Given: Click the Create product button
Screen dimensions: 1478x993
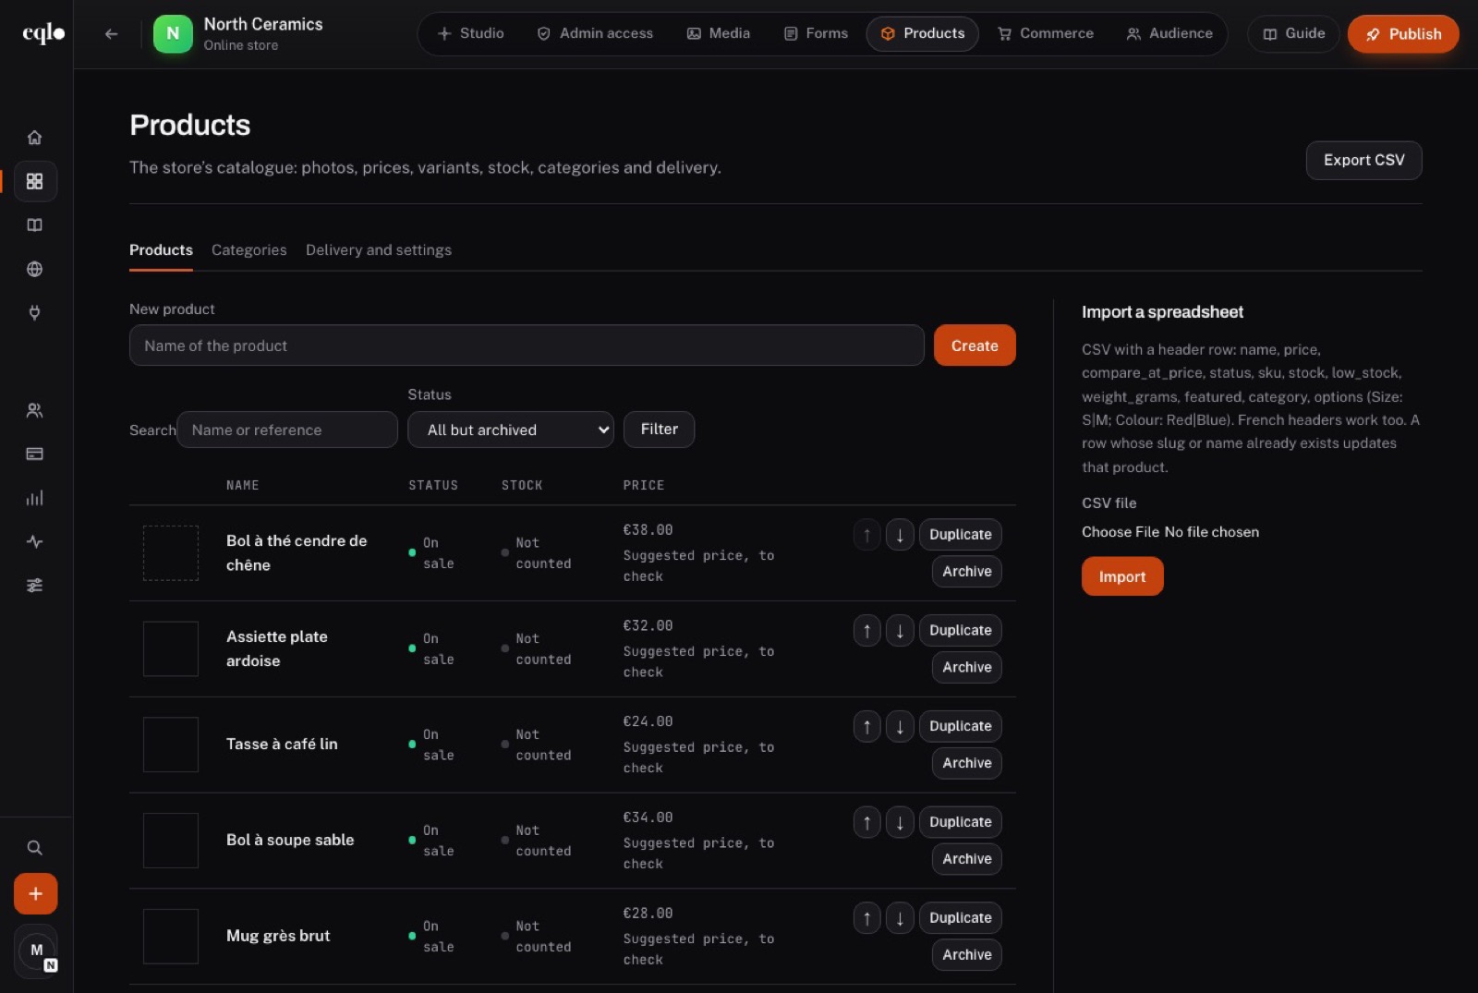Looking at the screenshot, I should [975, 345].
